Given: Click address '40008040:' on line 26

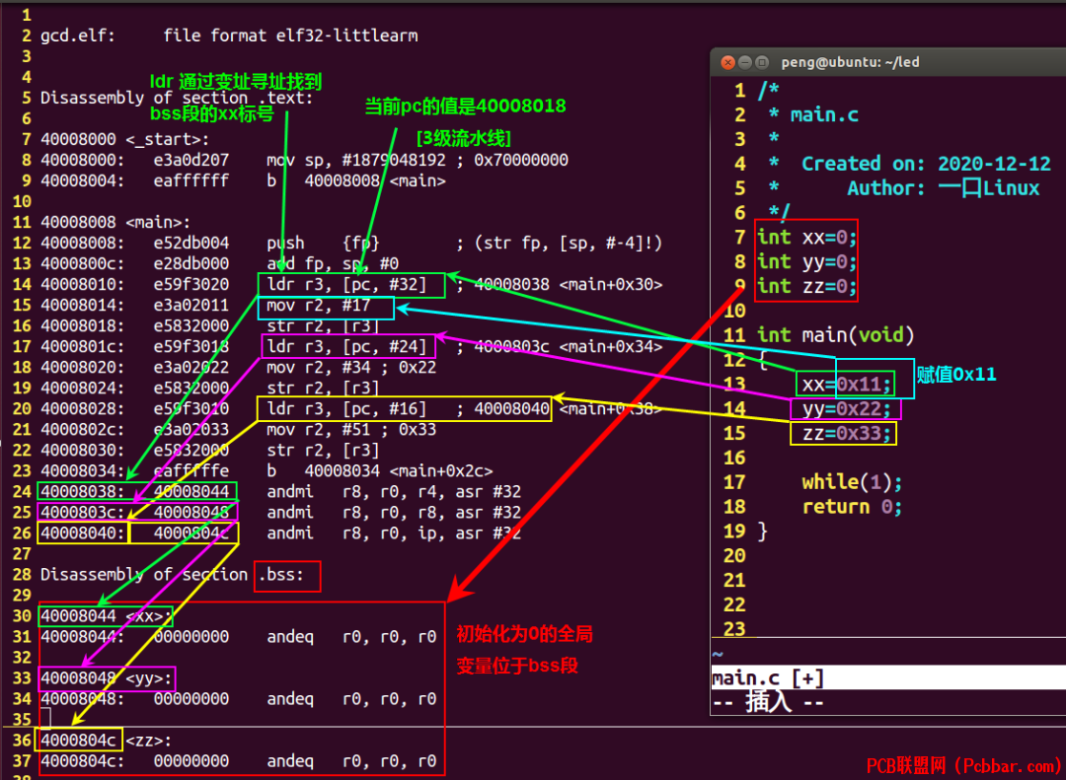Looking at the screenshot, I should click(x=83, y=533).
